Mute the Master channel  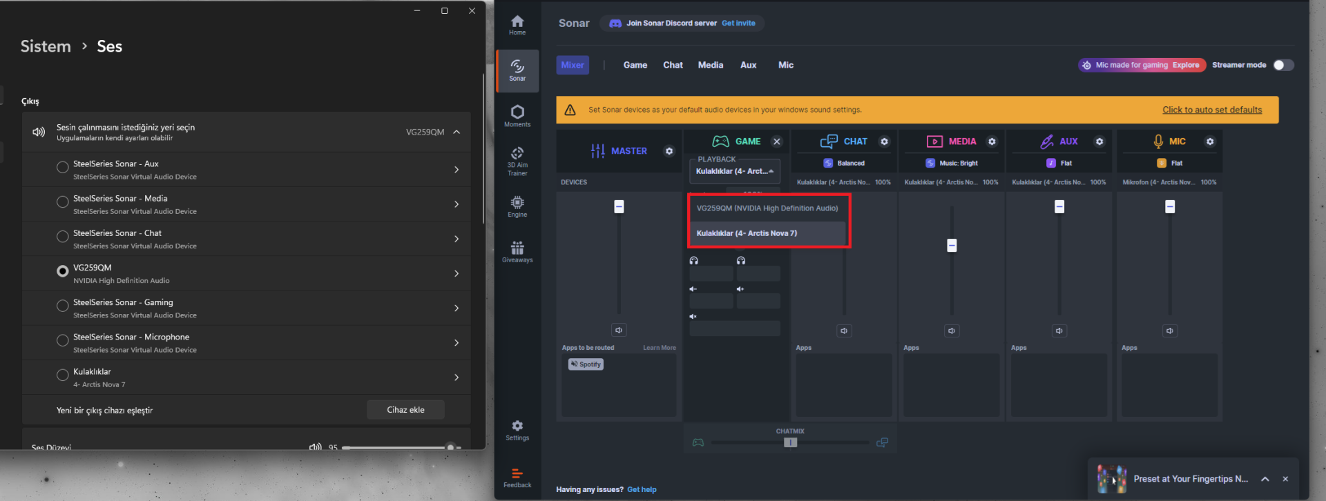click(619, 331)
